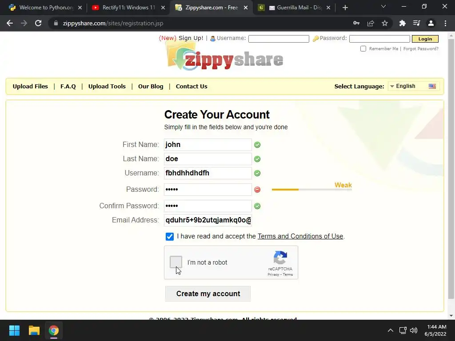Open the saved passwords key icon
This screenshot has height=341, width=455.
356,23
